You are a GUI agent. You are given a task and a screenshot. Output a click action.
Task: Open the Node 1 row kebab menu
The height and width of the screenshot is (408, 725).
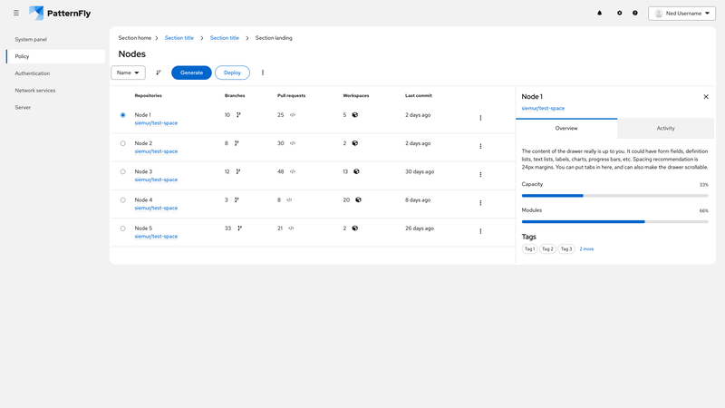pos(480,118)
